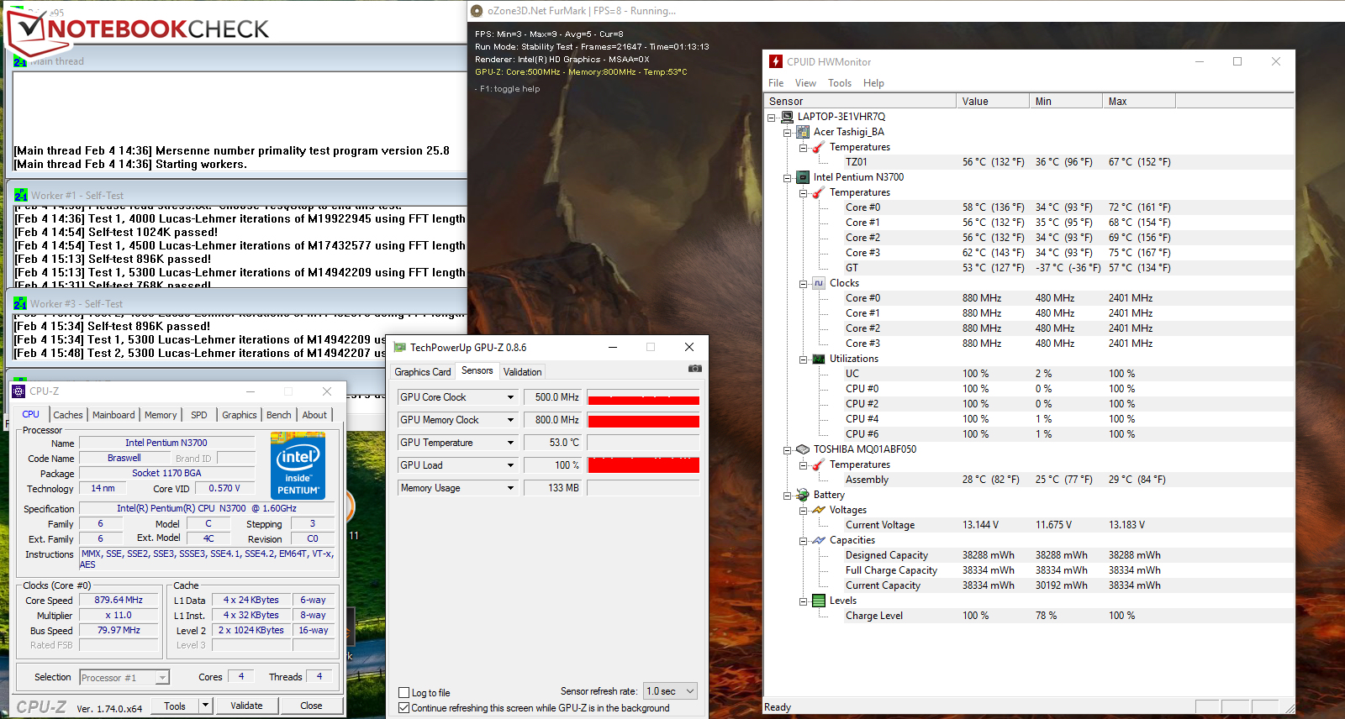The image size is (1345, 719).
Task: Click the Levels icon under Battery
Action: pyautogui.click(x=819, y=601)
